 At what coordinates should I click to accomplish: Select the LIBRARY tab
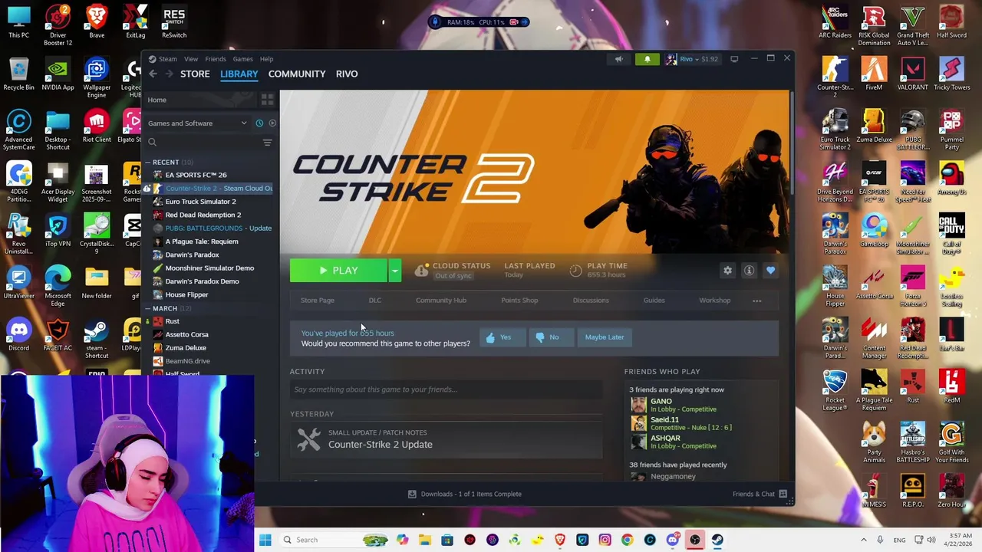(239, 74)
